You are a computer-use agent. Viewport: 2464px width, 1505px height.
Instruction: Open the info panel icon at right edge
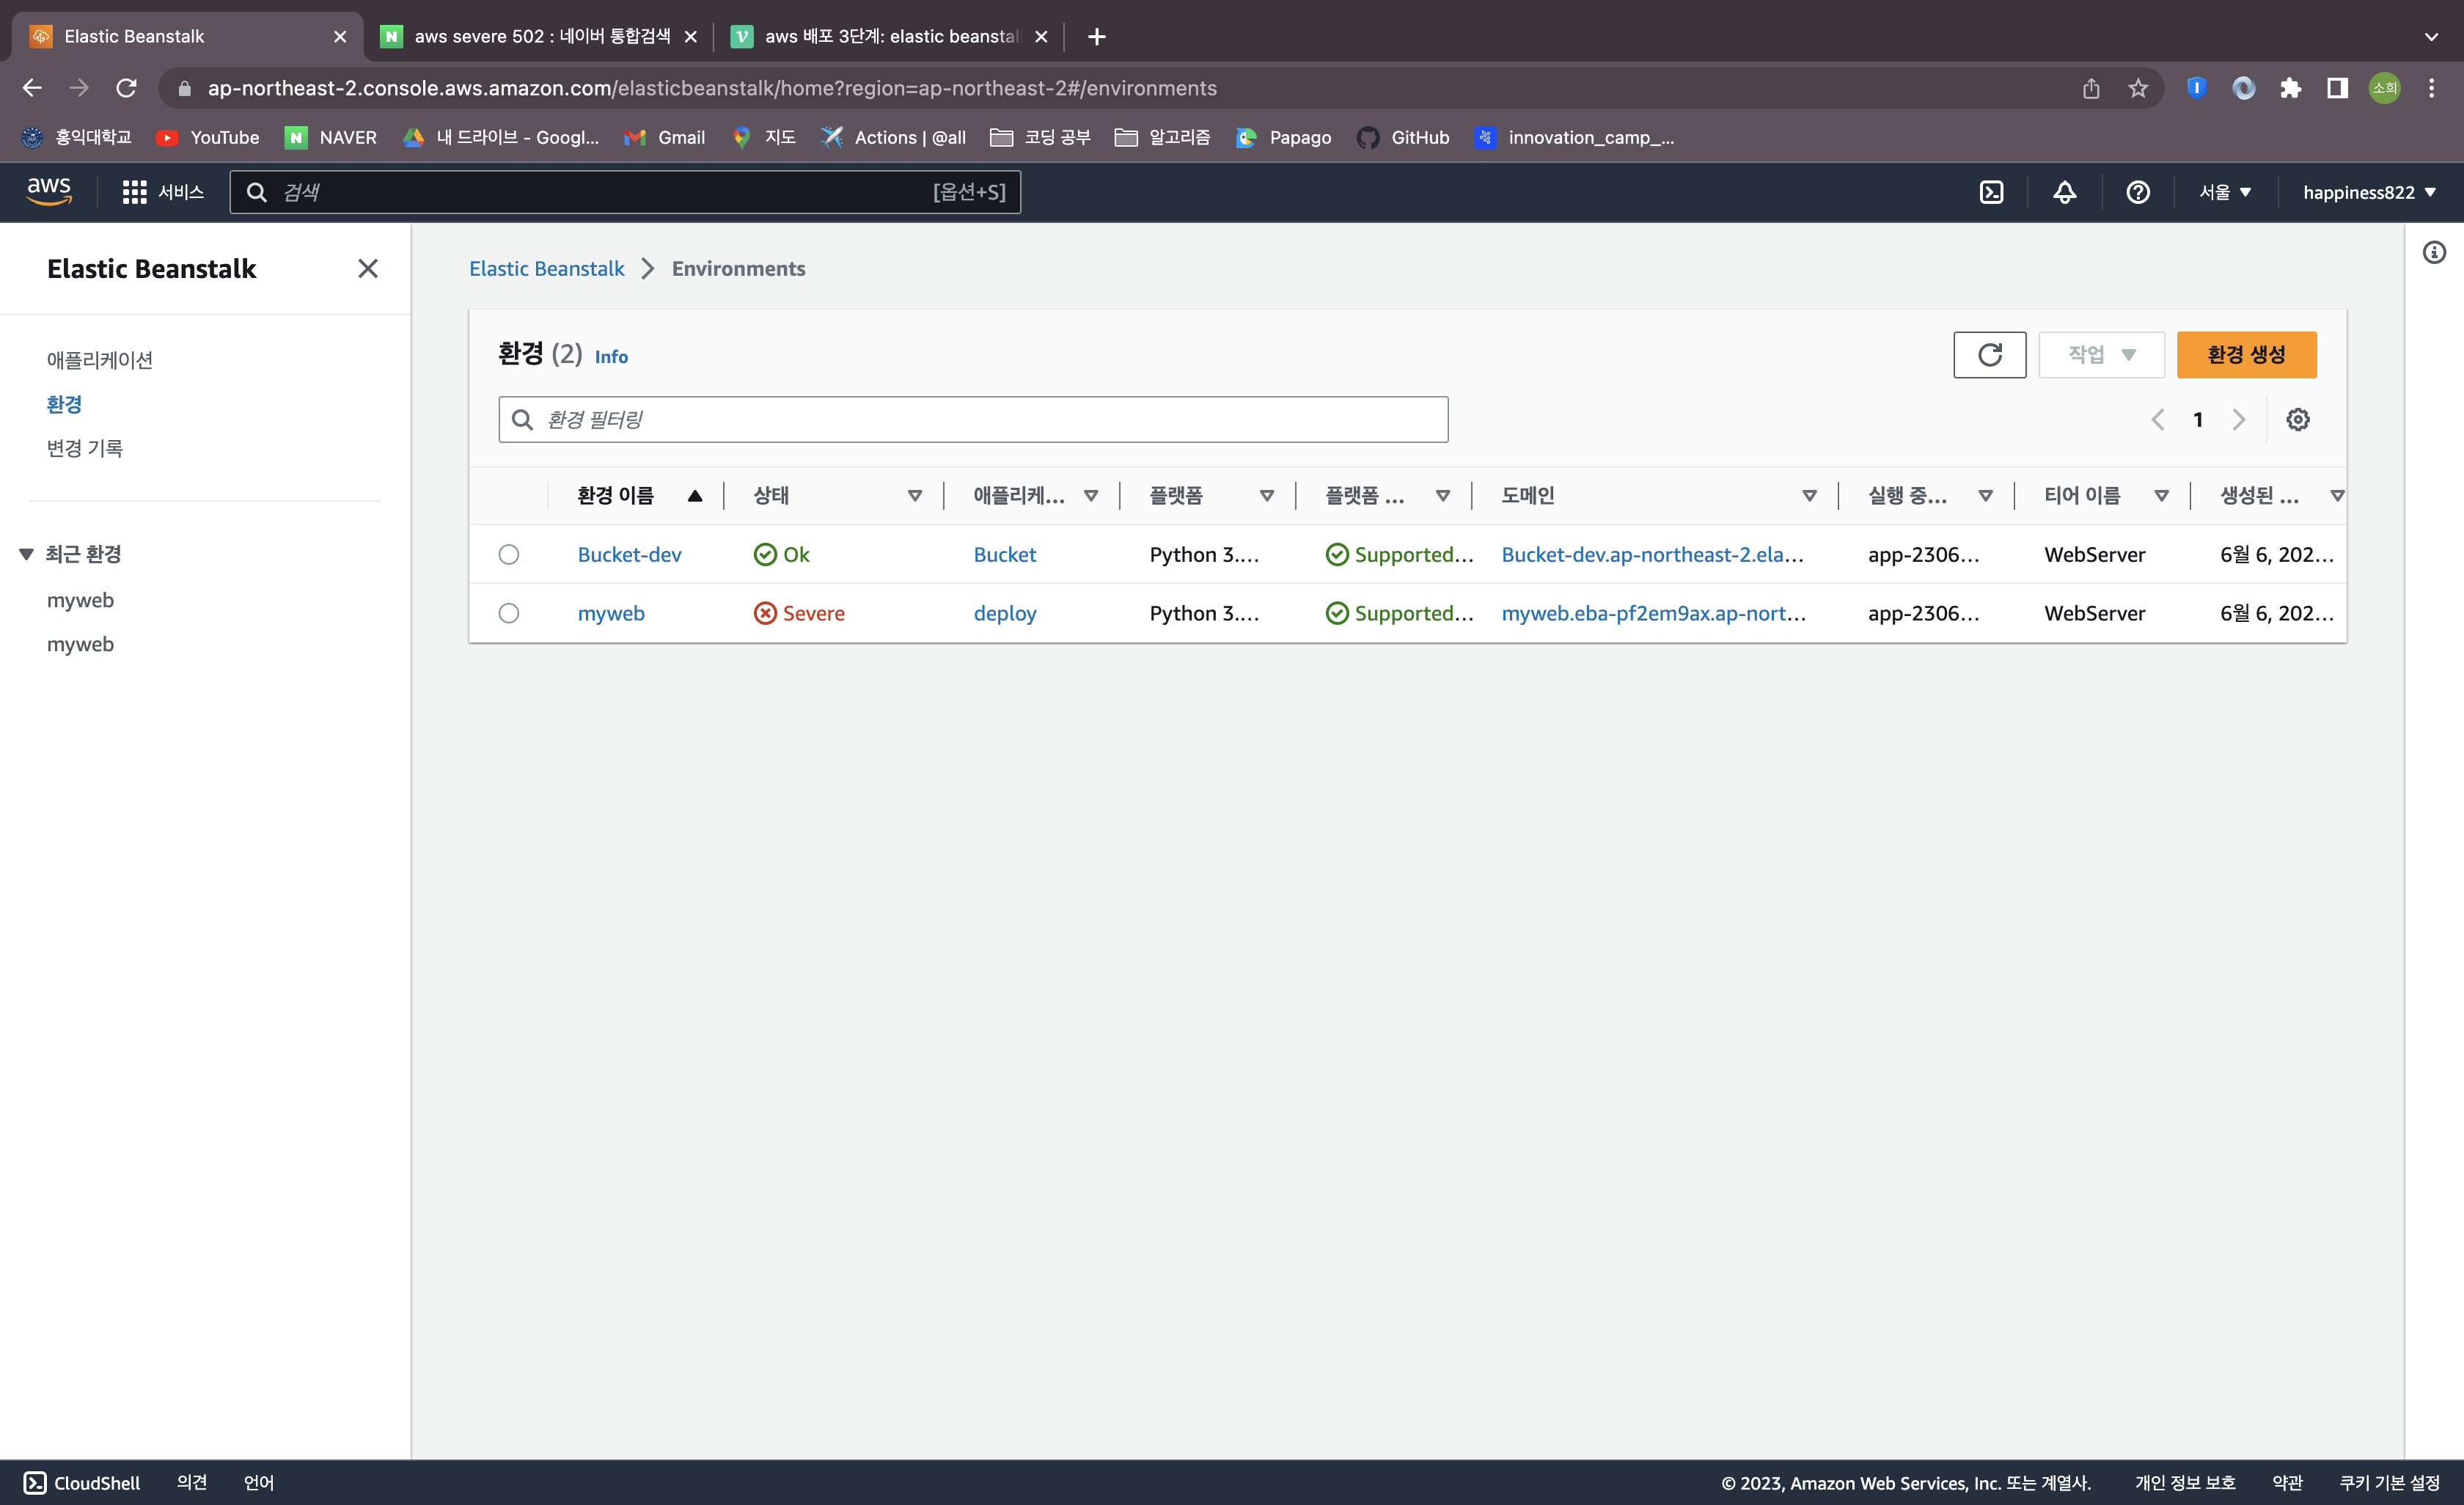click(2434, 253)
